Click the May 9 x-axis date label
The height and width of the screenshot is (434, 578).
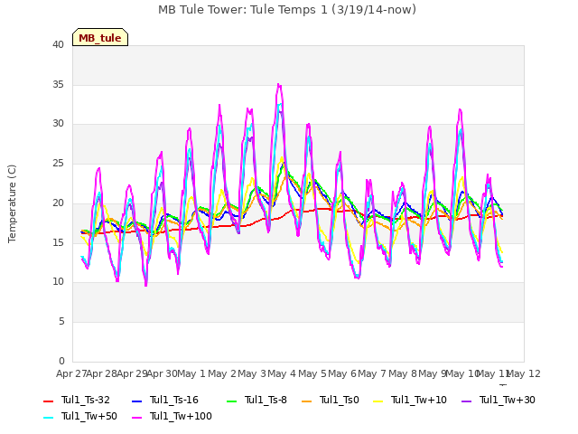pyautogui.click(x=433, y=373)
